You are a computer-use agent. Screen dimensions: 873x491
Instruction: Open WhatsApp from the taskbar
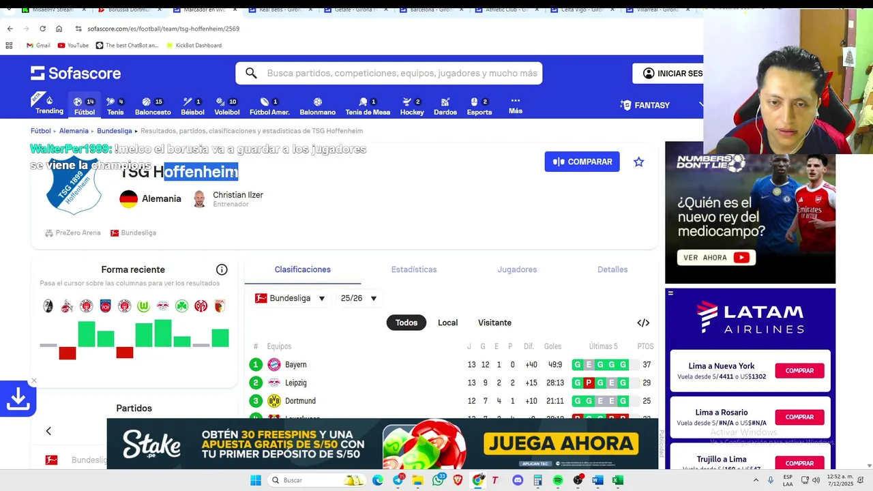438,480
